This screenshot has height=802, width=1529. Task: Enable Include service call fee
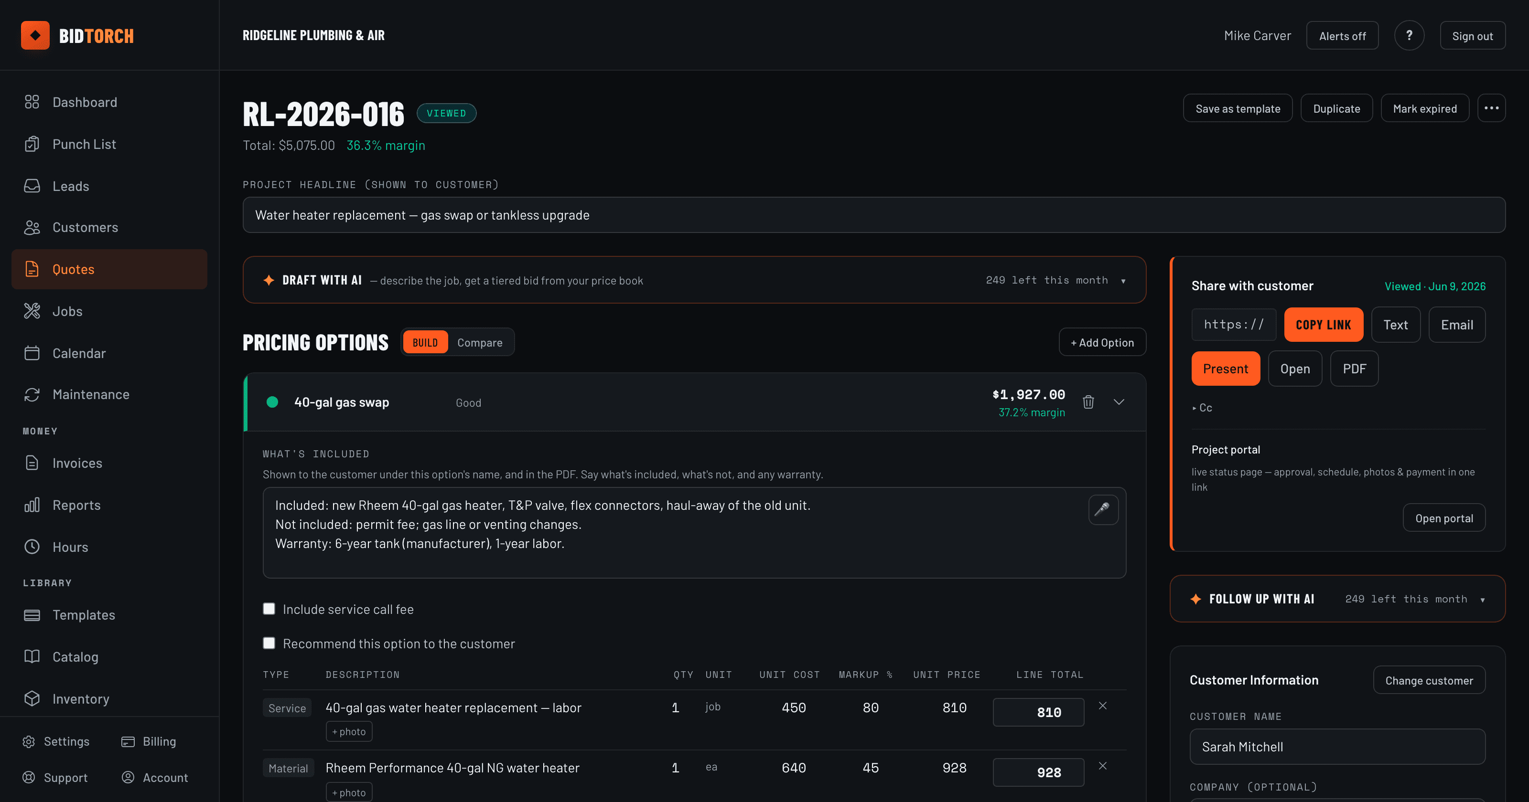click(269, 609)
